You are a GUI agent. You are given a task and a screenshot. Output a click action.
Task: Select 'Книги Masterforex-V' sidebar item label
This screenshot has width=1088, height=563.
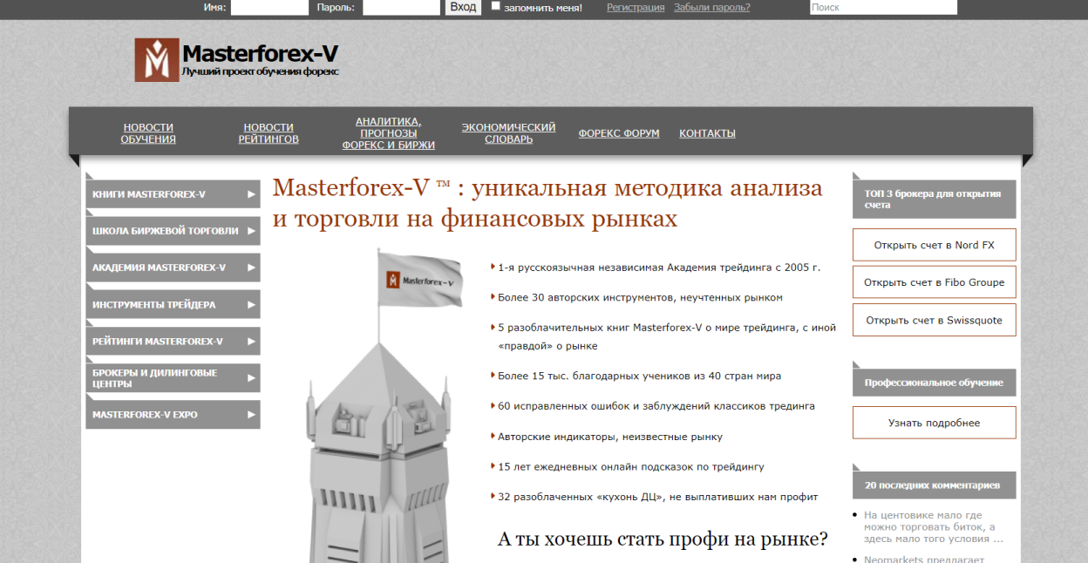click(149, 194)
